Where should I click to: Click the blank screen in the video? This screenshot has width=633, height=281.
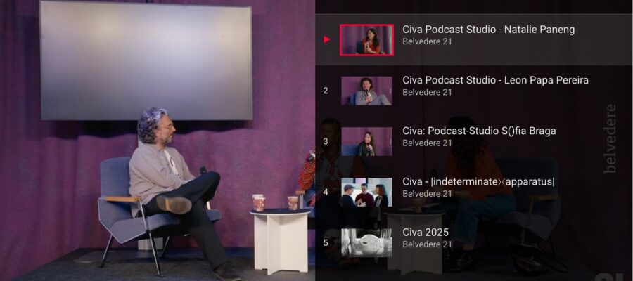[146, 60]
